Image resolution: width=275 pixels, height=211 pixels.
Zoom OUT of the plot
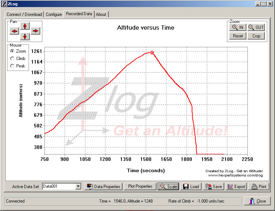tap(256, 28)
